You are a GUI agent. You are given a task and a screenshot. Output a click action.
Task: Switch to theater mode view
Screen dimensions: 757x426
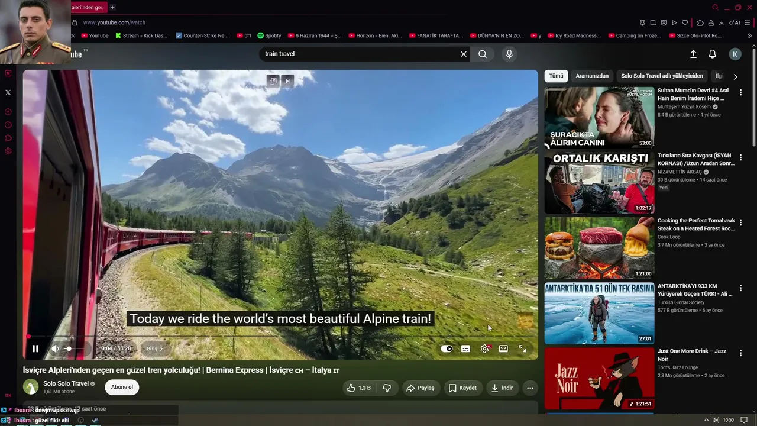click(x=503, y=349)
